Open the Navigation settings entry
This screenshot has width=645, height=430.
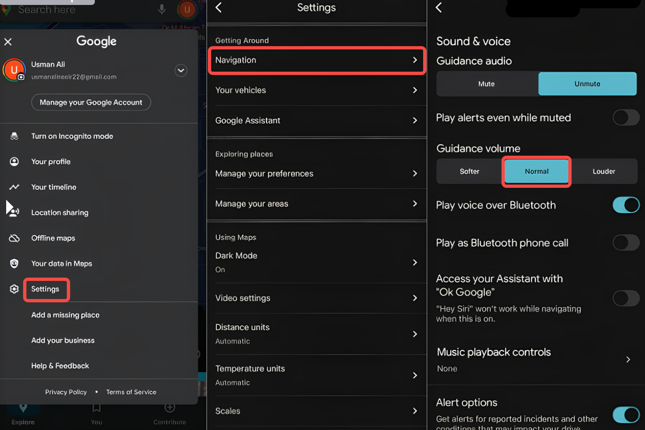tap(316, 60)
